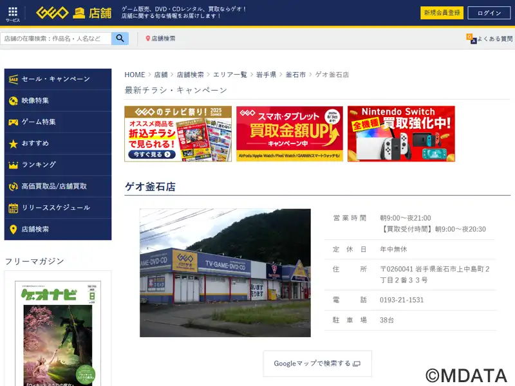Click the GEO logo in header
The height and width of the screenshot is (386, 515).
tap(52, 13)
